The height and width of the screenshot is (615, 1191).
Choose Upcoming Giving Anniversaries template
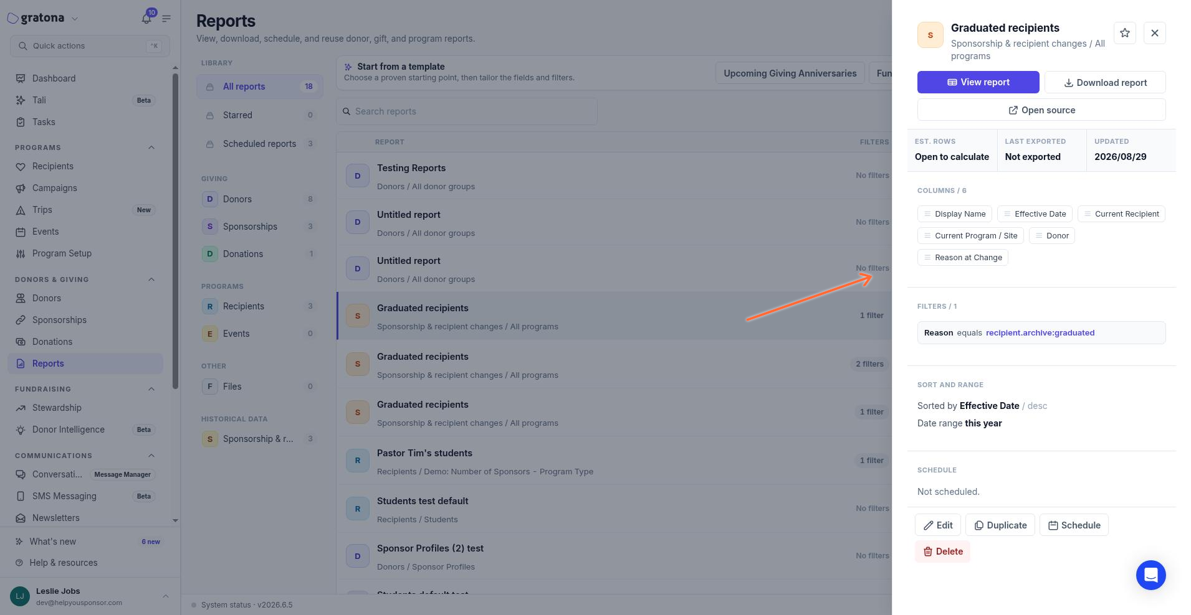pos(790,73)
